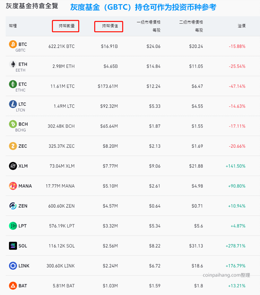Select the $24.06 BTC primary market price
This screenshot has height=295, width=260.
(x=153, y=46)
